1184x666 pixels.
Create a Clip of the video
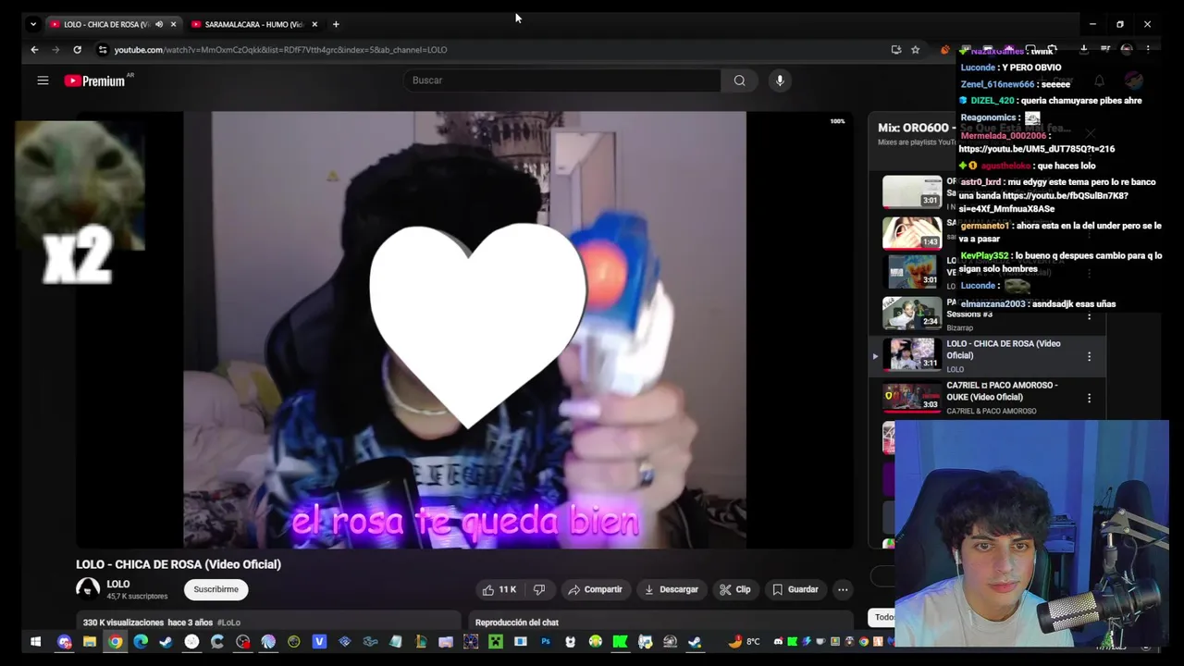coord(735,589)
